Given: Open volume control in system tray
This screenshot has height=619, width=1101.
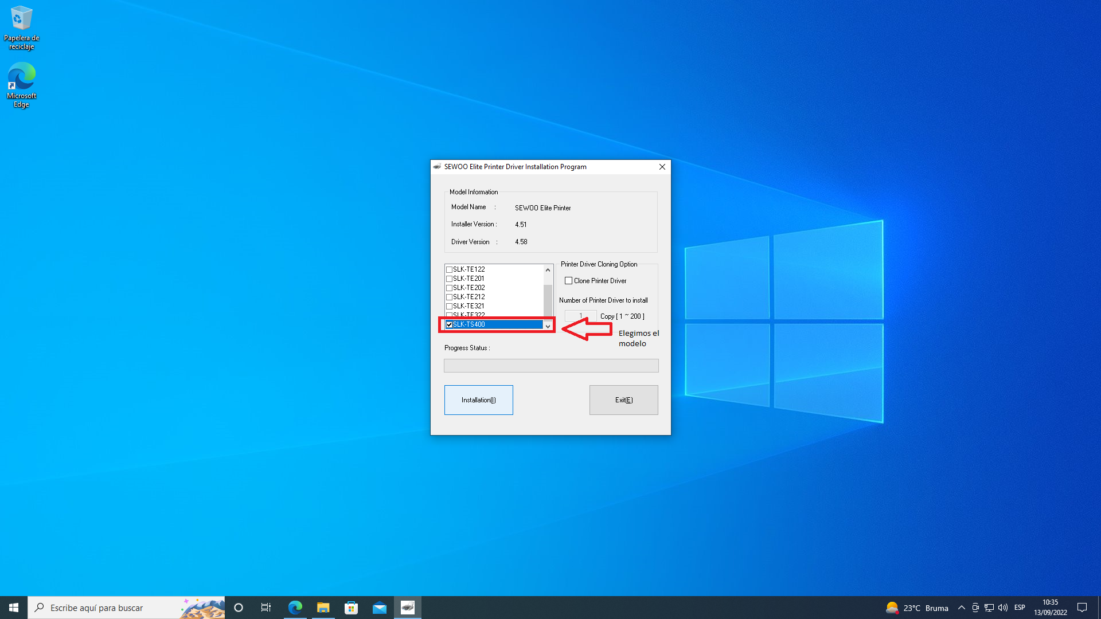Looking at the screenshot, I should (x=1003, y=608).
